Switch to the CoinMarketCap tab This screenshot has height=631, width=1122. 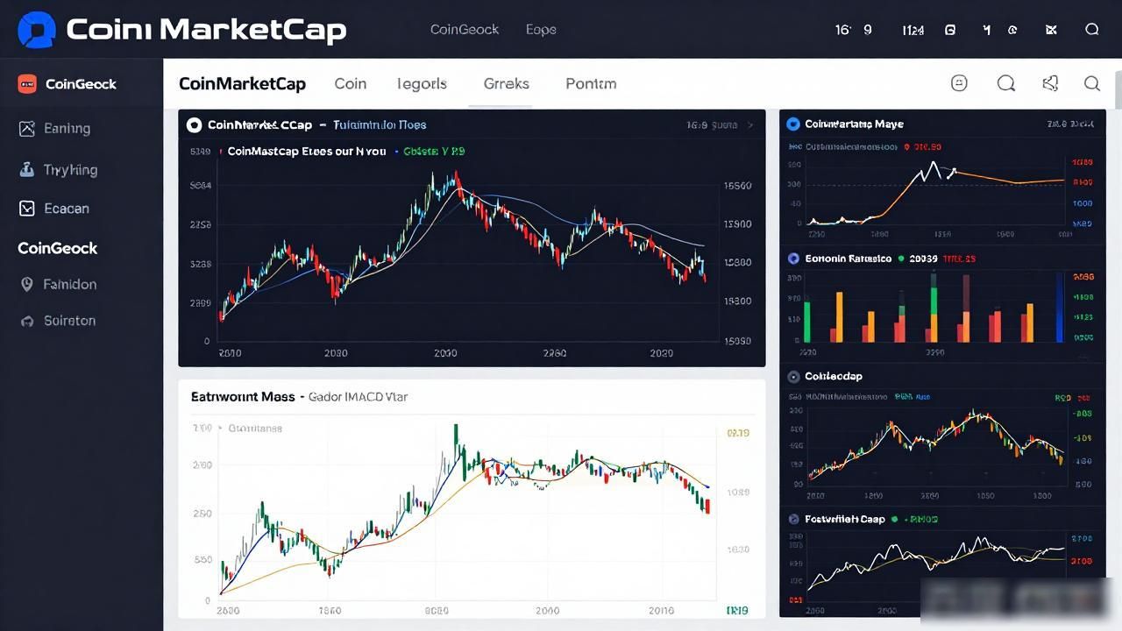point(242,84)
